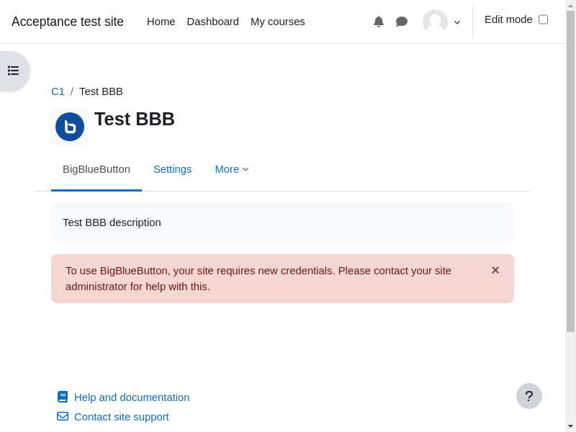The image size is (576, 432).
Task: Open the messaging speech bubble icon
Action: (402, 22)
